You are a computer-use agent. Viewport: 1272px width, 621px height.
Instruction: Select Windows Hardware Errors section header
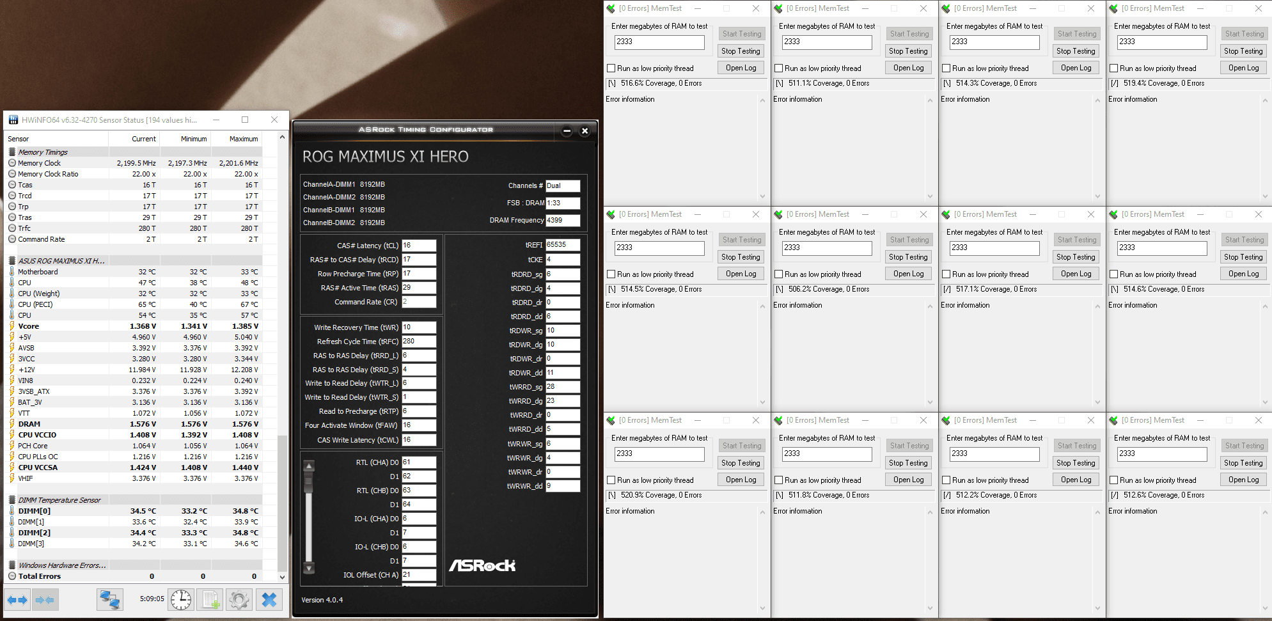click(x=62, y=565)
